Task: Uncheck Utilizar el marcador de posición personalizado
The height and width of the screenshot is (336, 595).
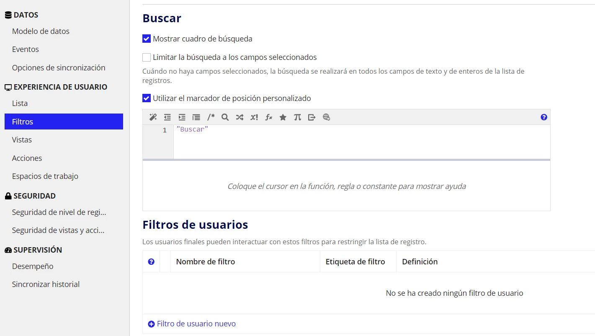Action: pyautogui.click(x=147, y=98)
